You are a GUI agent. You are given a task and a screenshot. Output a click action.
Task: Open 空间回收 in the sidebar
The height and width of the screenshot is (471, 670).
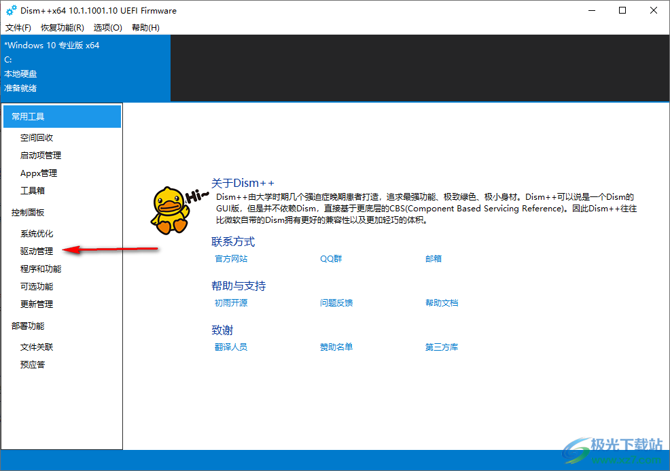(37, 137)
